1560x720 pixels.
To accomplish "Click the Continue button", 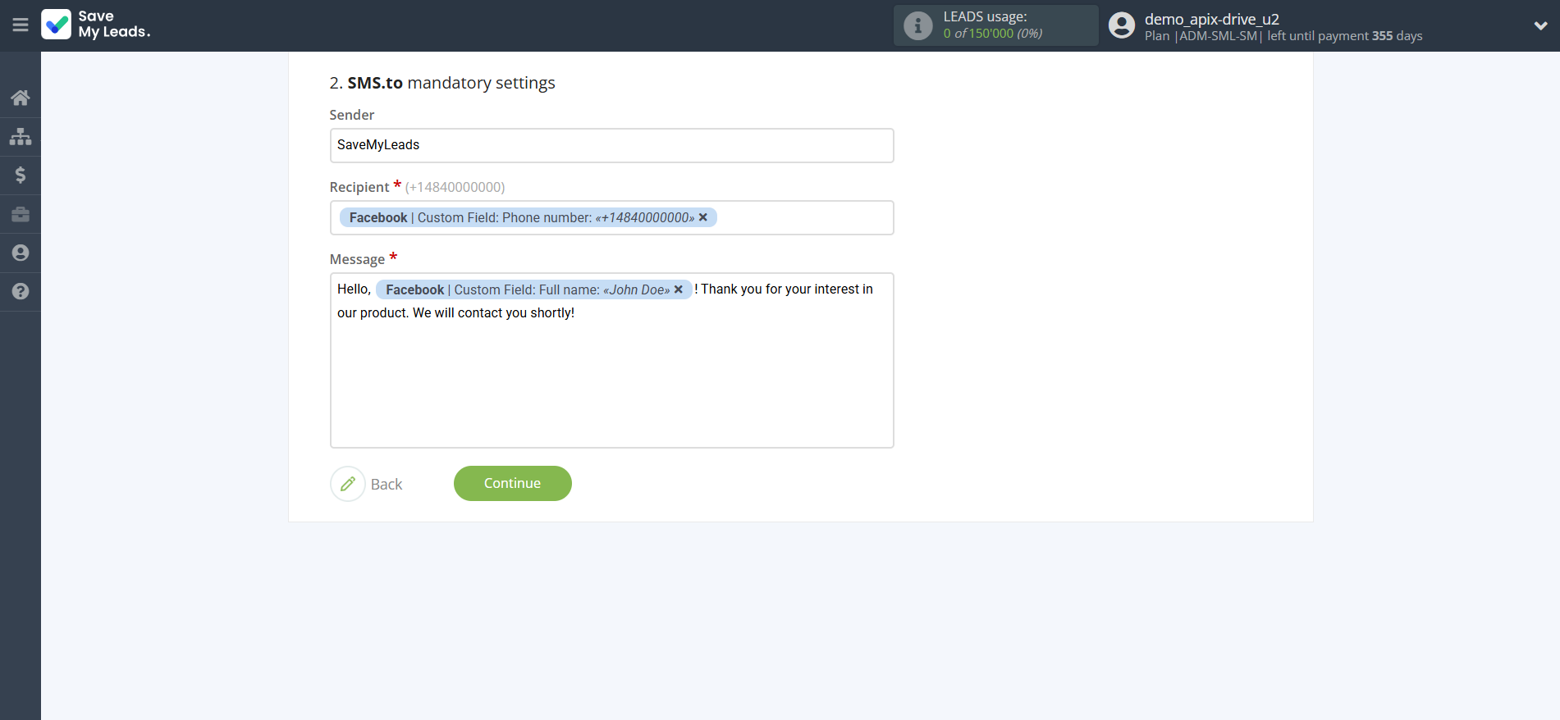I will click(512, 483).
